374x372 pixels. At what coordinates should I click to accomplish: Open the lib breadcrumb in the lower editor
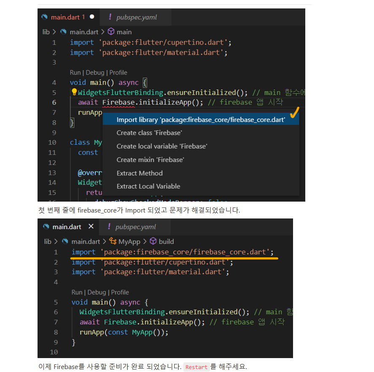click(x=48, y=241)
